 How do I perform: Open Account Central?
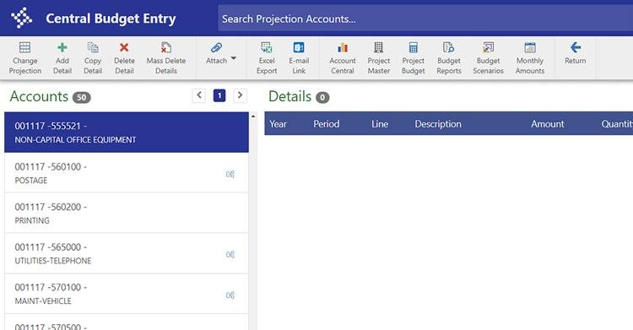[343, 58]
